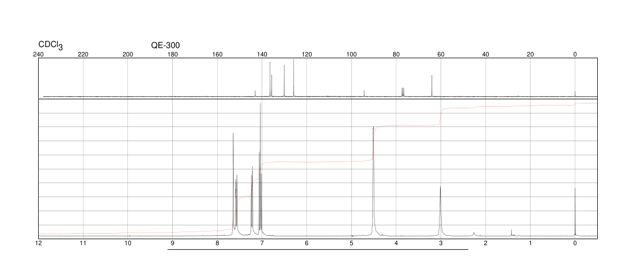Click the 120 ppm carbon axis label

pyautogui.click(x=307, y=54)
